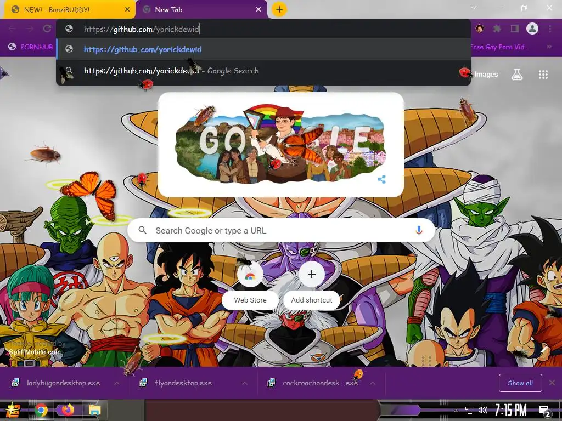
Task: Open the Google apps grid
Action: pos(543,75)
